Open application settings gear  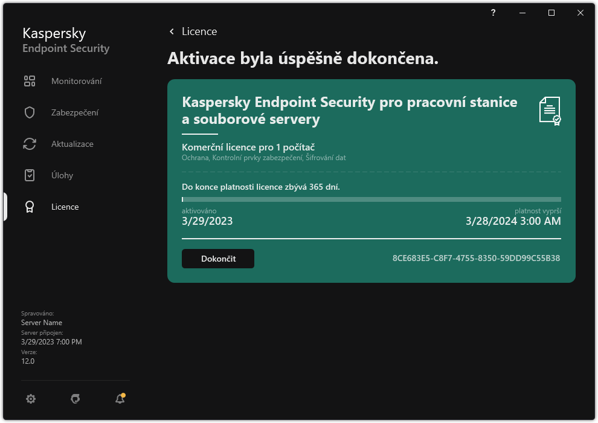(31, 399)
